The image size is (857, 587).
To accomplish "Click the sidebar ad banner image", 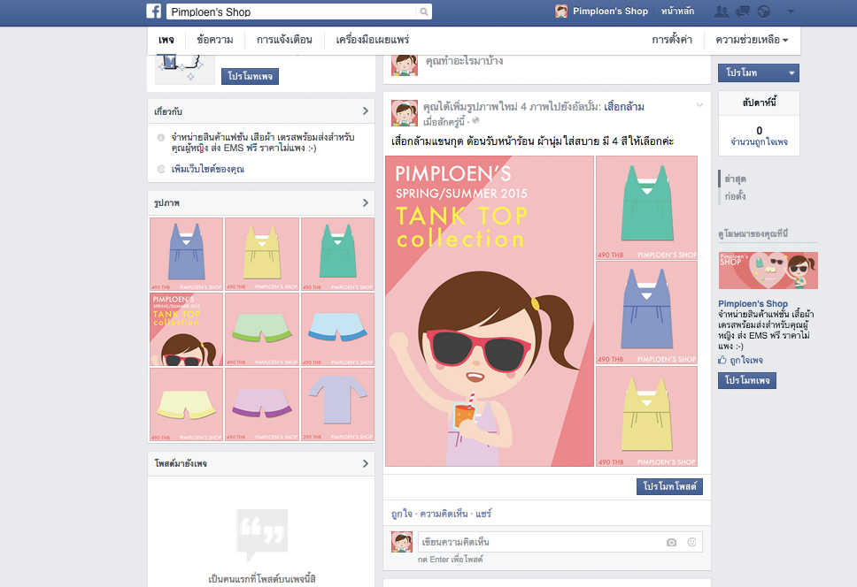I will [x=768, y=271].
